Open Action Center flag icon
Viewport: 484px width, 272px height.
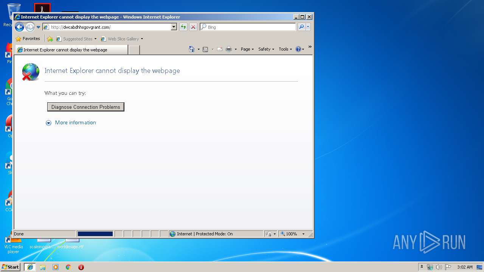[448, 267]
